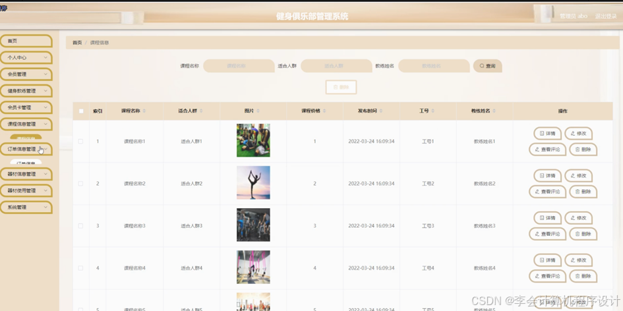Sort by the 发布时间 column arrows
623x311 pixels.
(381, 111)
